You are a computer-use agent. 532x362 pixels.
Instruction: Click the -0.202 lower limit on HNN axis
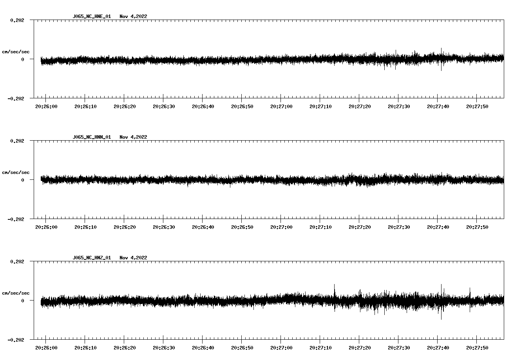click(x=16, y=219)
